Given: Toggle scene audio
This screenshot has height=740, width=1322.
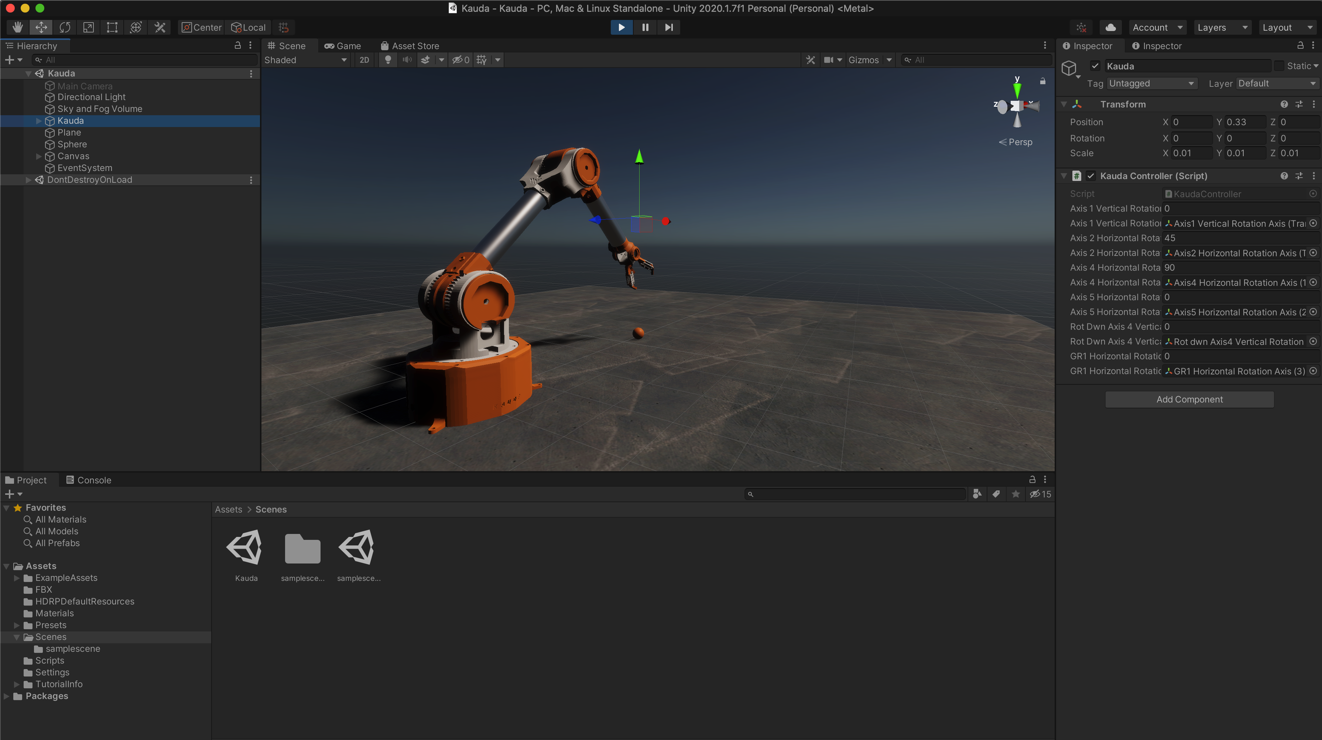Looking at the screenshot, I should pos(407,60).
